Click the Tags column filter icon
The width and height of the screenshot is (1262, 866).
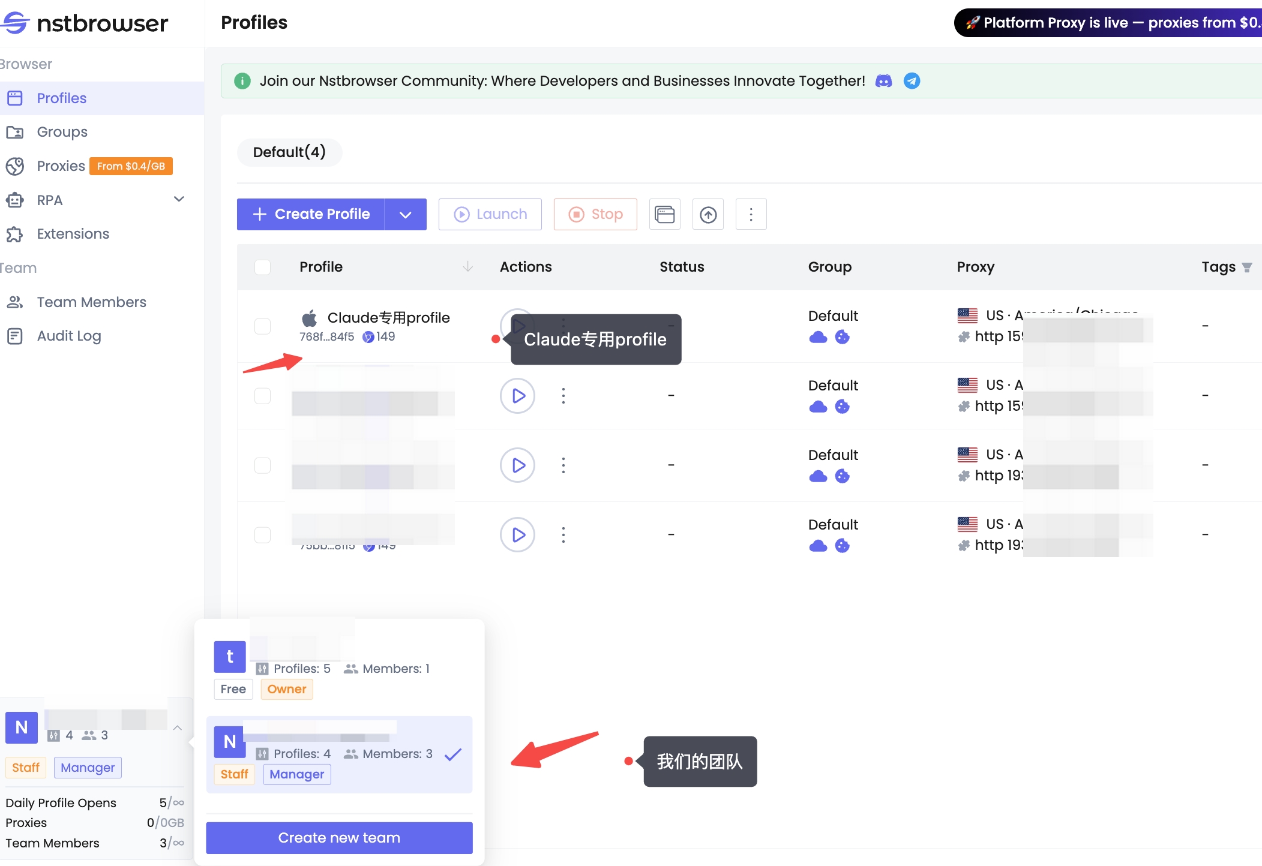pyautogui.click(x=1247, y=267)
